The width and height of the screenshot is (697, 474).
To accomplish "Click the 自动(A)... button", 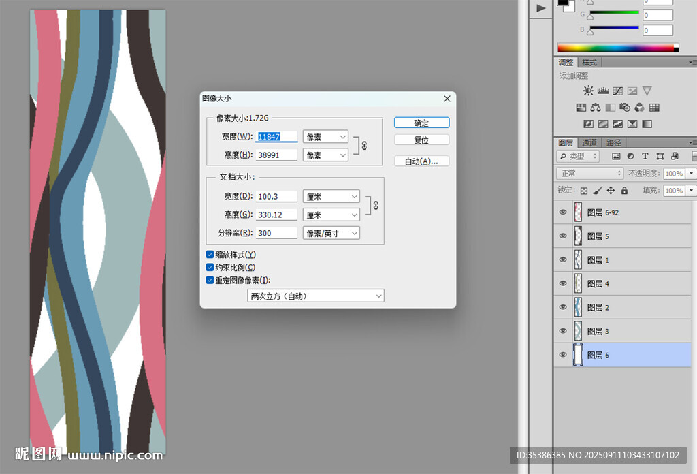I will point(421,161).
